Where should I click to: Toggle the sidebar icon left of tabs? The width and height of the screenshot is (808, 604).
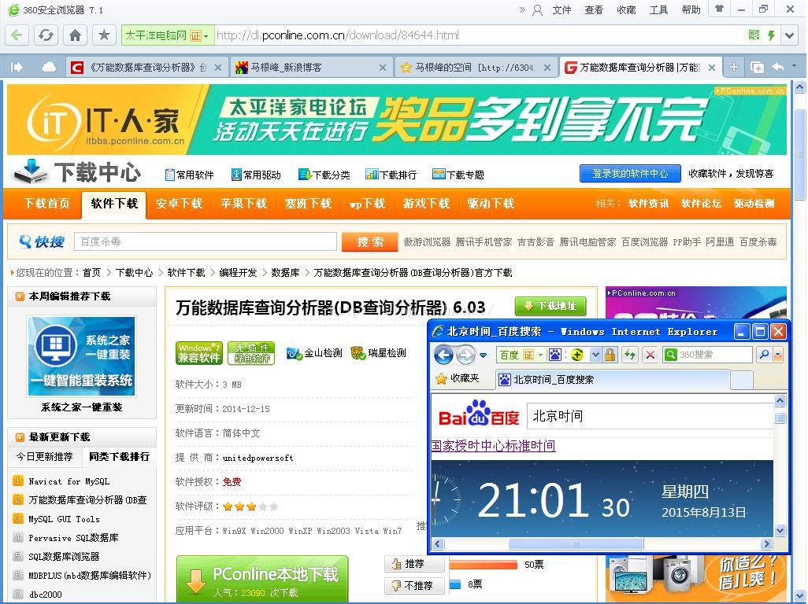pos(17,67)
